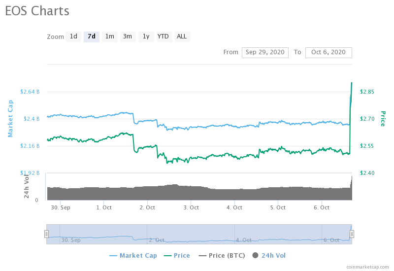Set chart zoom to 3m

(x=128, y=36)
